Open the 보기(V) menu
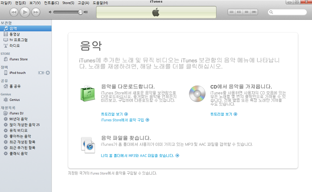312x192 pixels. [x=35, y=3]
